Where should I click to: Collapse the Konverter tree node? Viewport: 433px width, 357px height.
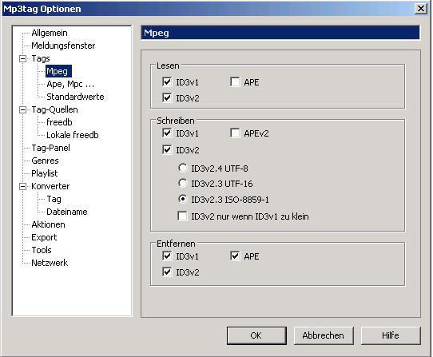(x=23, y=187)
